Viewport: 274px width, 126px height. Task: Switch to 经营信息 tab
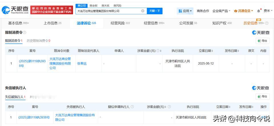pyautogui.click(x=154, y=23)
